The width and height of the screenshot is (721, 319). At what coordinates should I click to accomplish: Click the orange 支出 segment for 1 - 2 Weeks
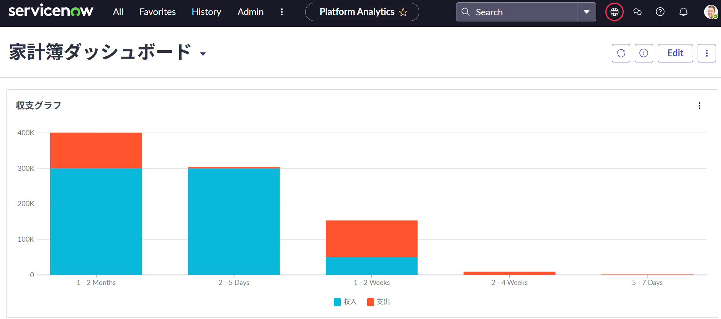(372, 239)
